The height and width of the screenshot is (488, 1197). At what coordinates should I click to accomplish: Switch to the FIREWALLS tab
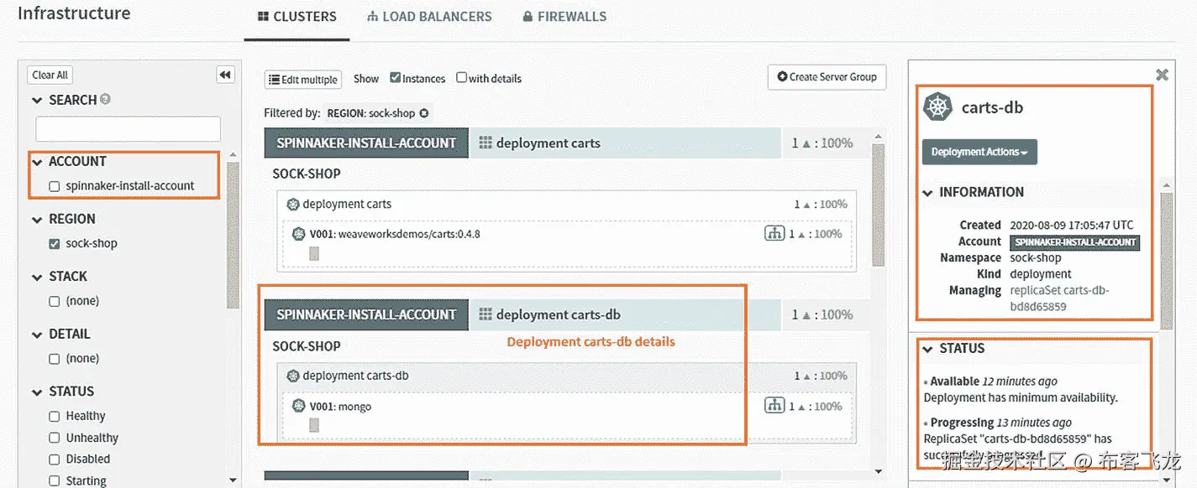pyautogui.click(x=564, y=17)
